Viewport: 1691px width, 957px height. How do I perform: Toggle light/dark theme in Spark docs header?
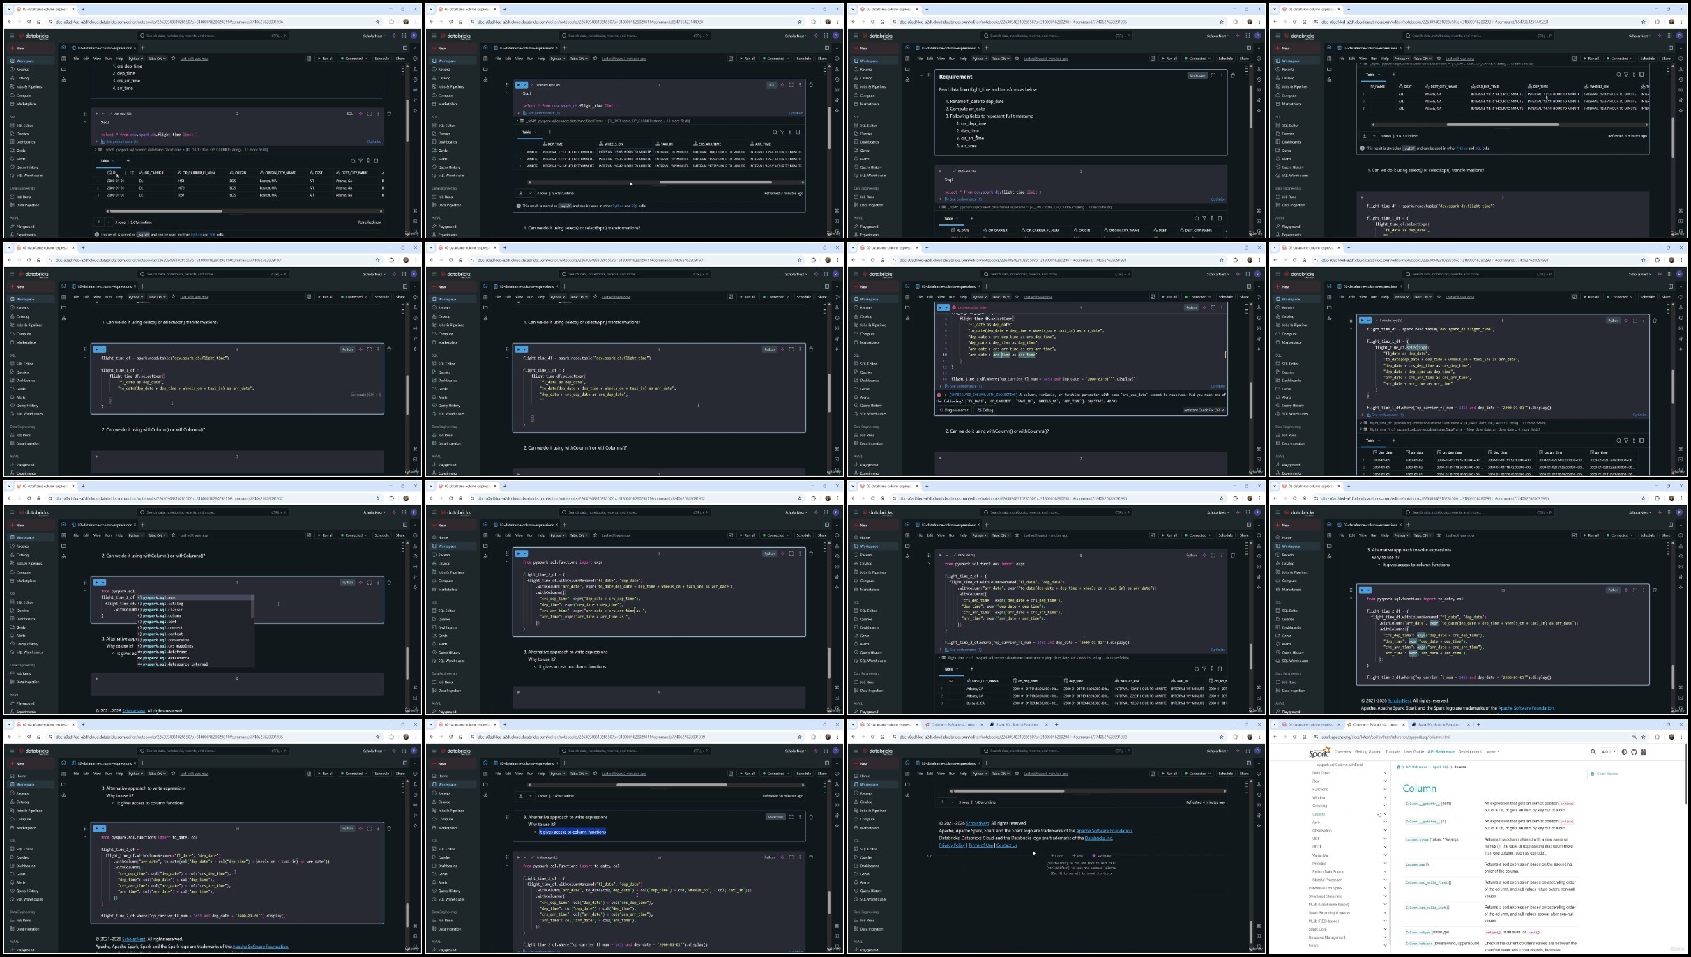click(x=1624, y=752)
